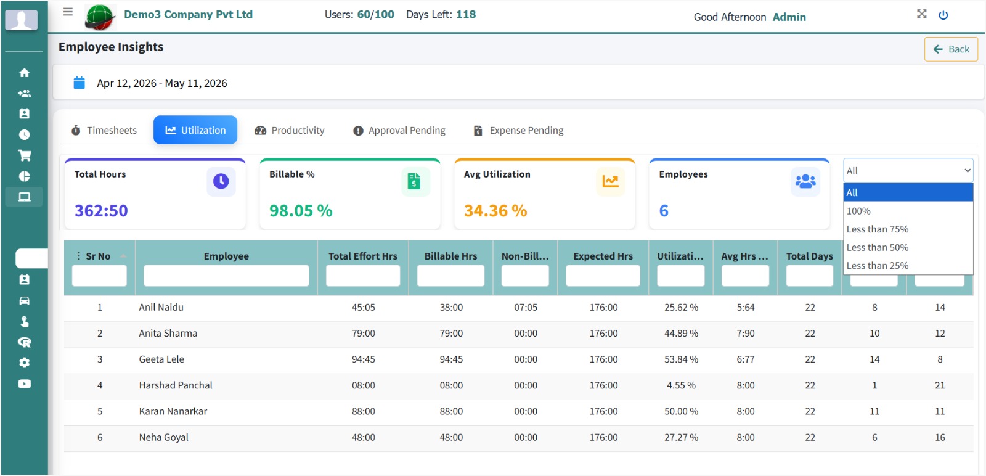
Task: Open the add users sidebar icon
Action: click(25, 94)
